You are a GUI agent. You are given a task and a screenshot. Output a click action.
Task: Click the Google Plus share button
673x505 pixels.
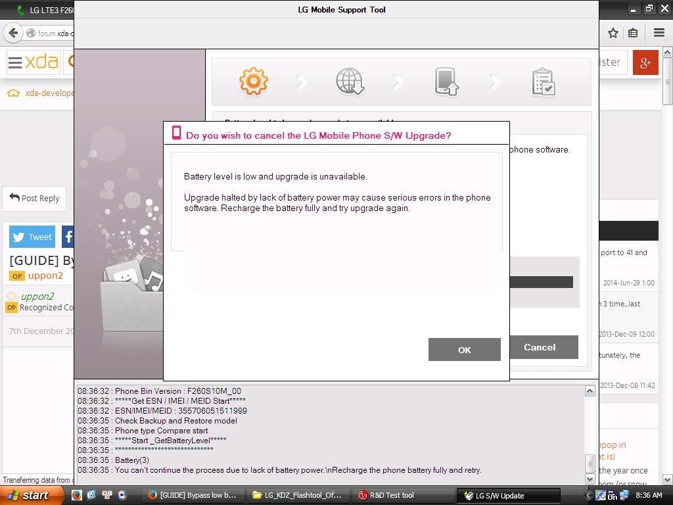click(645, 62)
